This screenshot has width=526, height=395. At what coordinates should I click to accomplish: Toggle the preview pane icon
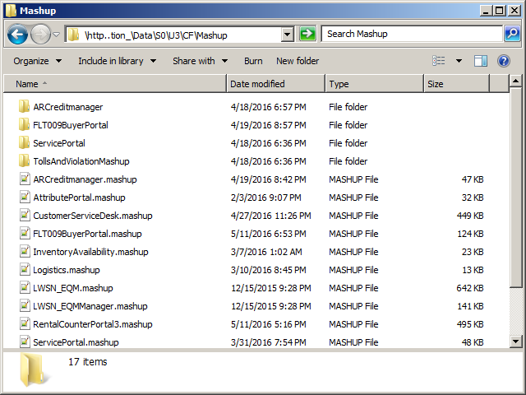[x=481, y=61]
